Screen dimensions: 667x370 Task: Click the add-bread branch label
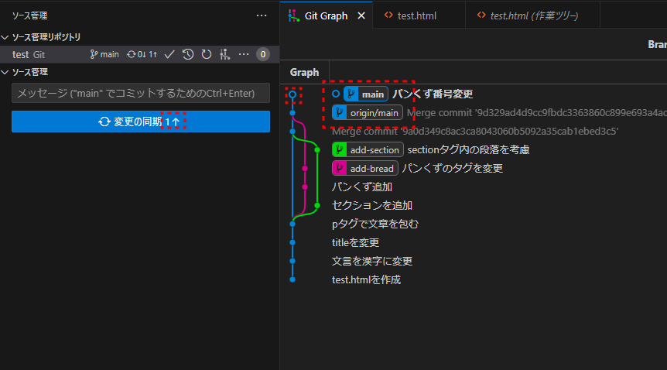coord(365,168)
